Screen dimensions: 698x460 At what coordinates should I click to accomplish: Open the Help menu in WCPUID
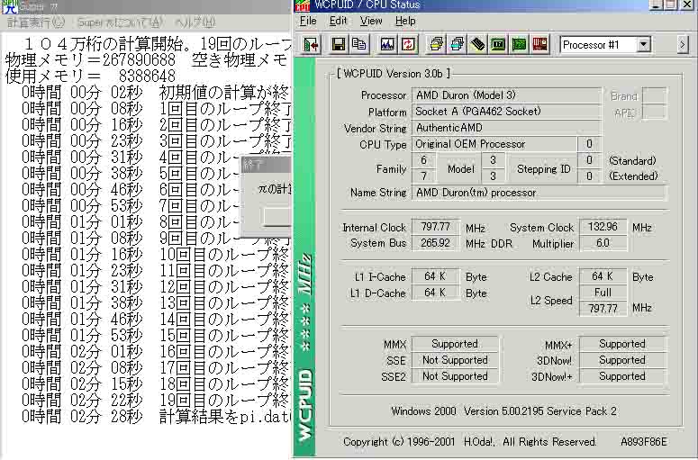(x=405, y=21)
